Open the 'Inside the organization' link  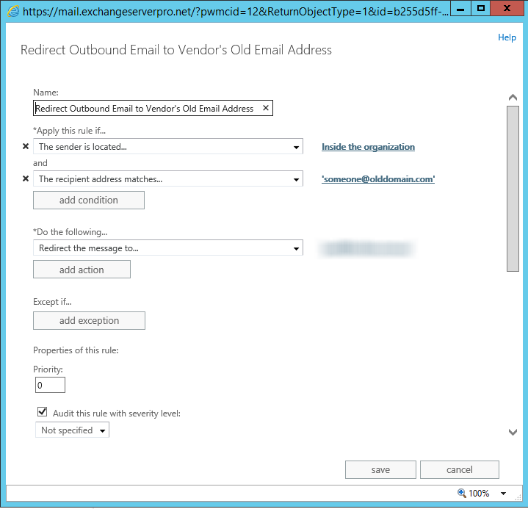(368, 147)
